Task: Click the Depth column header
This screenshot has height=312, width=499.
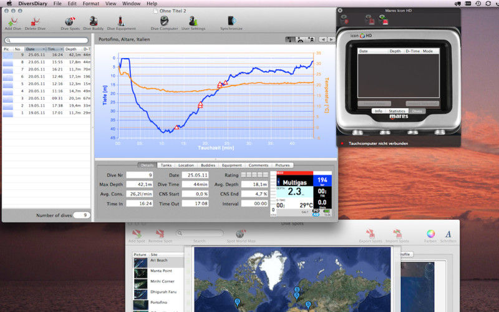Action: 72,49
